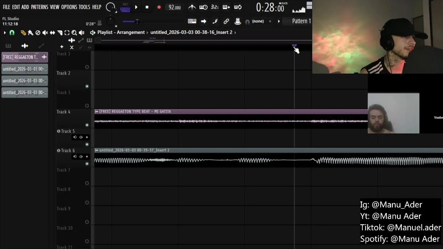Select the Delete tool
Image resolution: width=443 pixels, height=249 pixels.
coord(38,33)
